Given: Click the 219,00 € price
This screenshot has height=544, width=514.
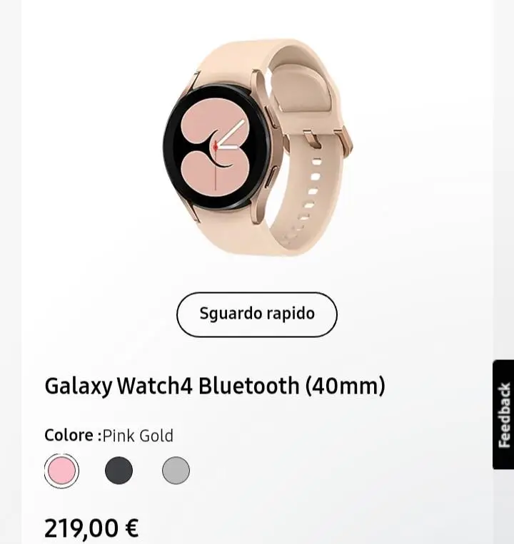Looking at the screenshot, I should coord(91,528).
